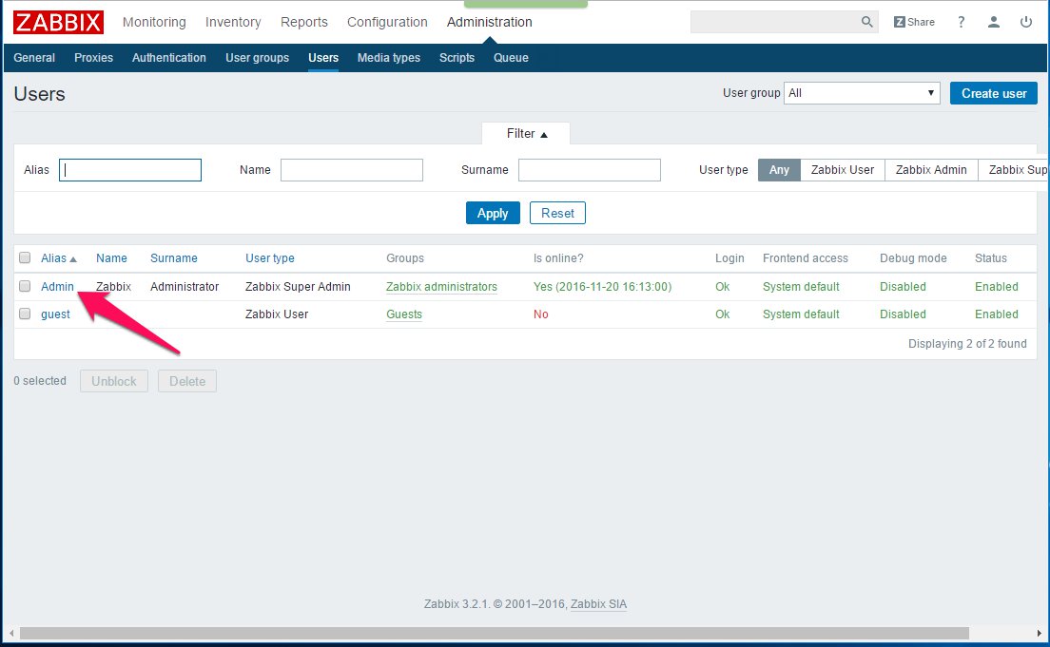The width and height of the screenshot is (1050, 647).
Task: Sort users by Name column
Action: coord(111,258)
